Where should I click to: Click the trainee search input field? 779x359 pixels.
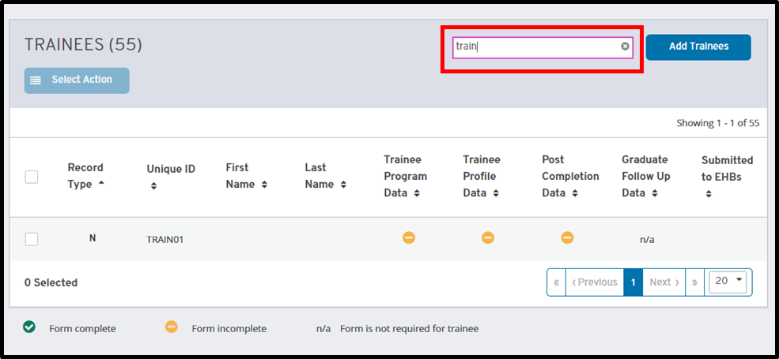[535, 47]
